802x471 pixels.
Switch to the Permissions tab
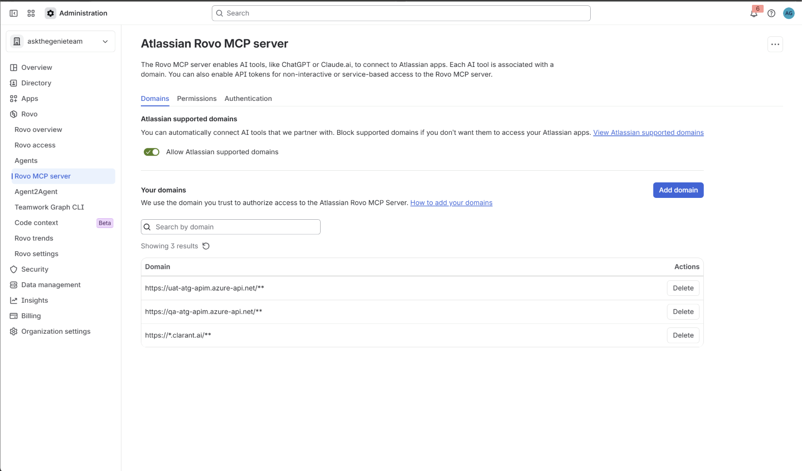coord(197,98)
